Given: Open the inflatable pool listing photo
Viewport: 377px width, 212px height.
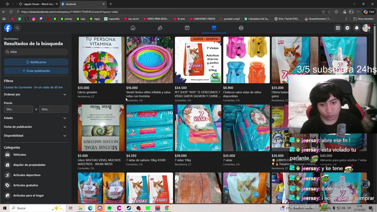Looking at the screenshot, I should click(150, 60).
